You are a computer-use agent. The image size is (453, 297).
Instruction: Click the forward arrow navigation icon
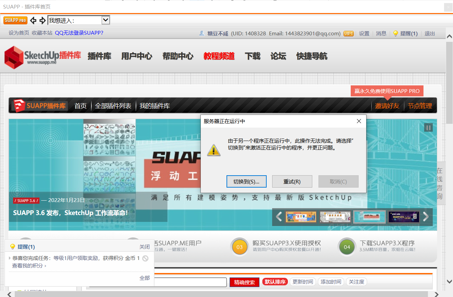pos(42,21)
